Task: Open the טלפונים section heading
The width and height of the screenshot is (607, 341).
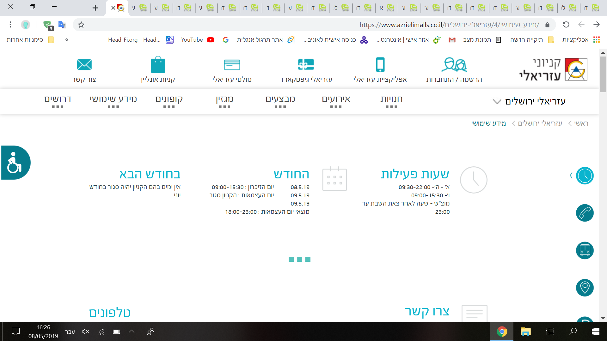Action: (109, 312)
